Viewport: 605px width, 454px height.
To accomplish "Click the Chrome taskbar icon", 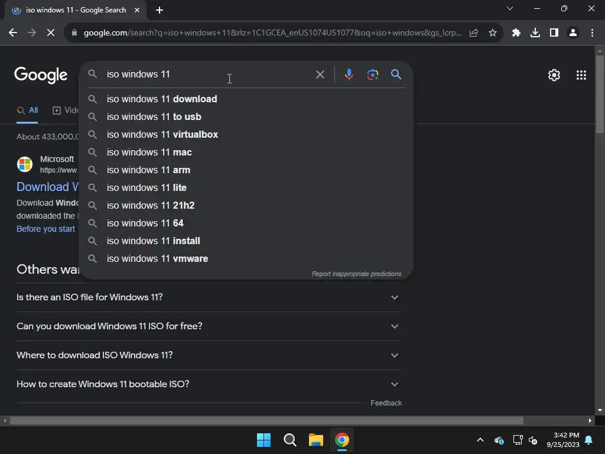I will tap(342, 440).
